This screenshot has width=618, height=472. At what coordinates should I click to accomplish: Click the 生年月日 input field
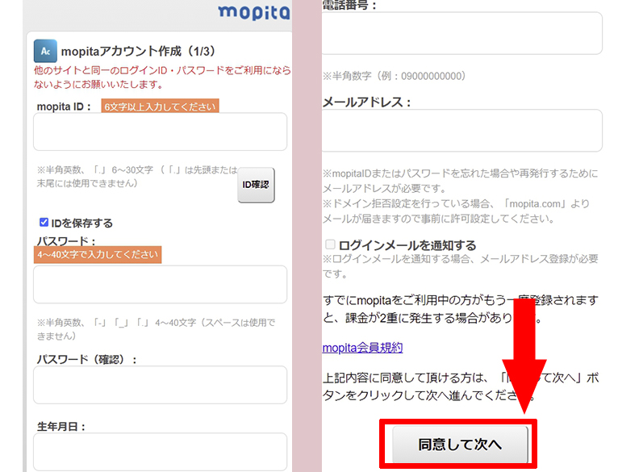tap(160, 452)
